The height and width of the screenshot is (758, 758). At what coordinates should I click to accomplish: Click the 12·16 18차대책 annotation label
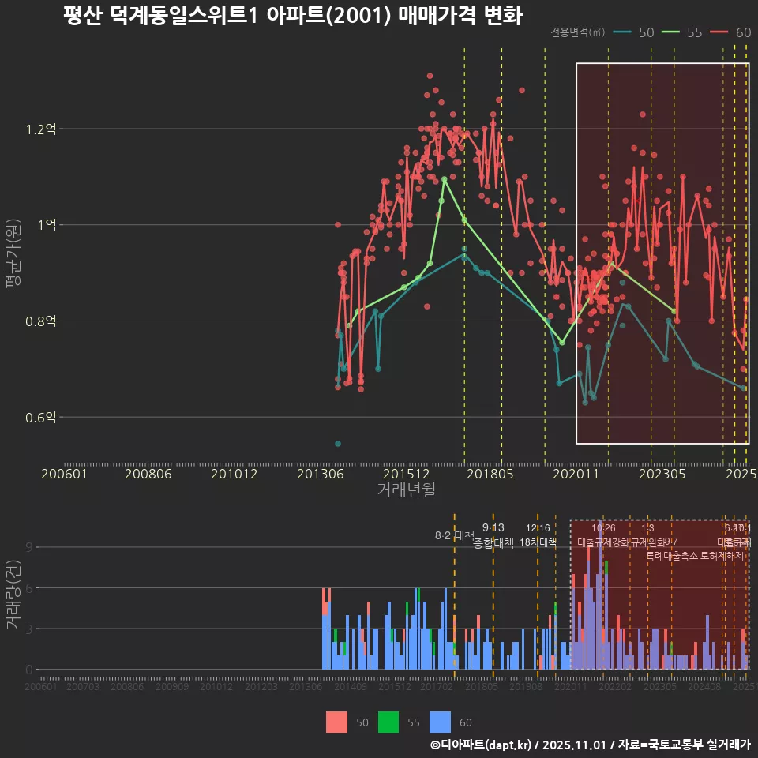pos(537,537)
